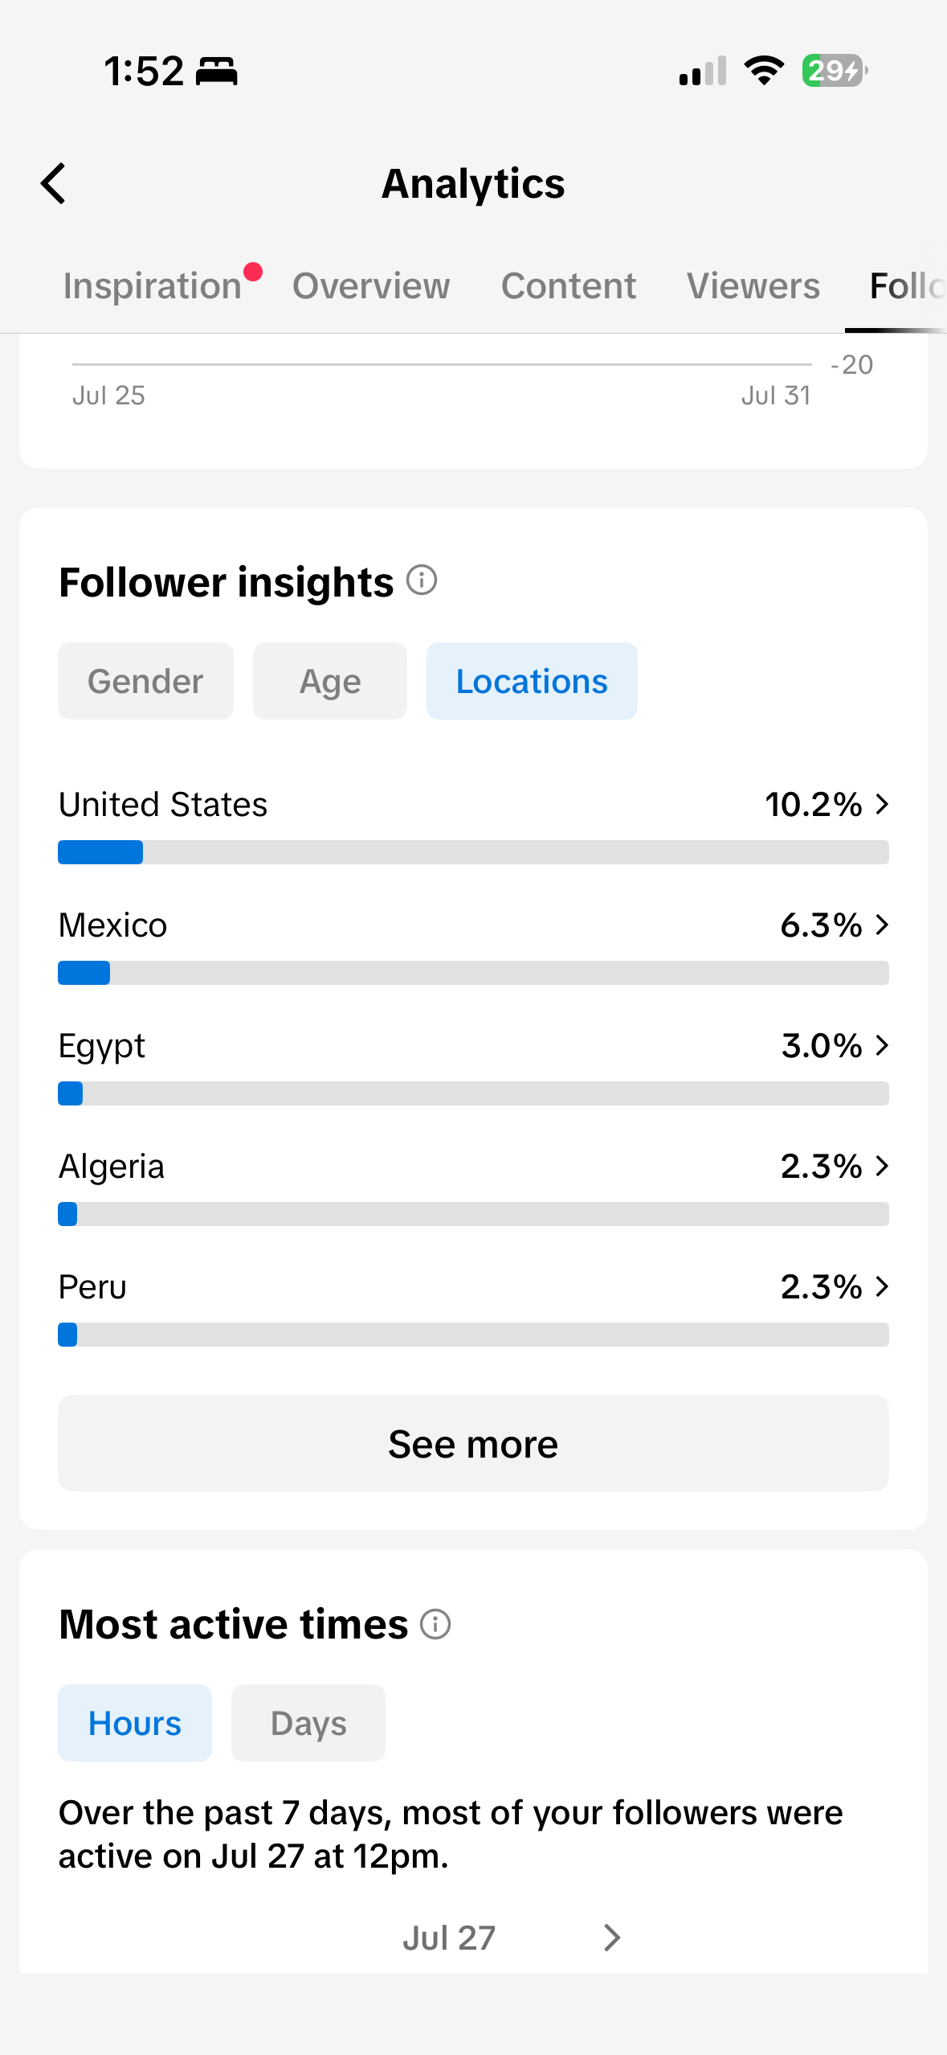
Task: Tap the Wi-Fi icon in status bar
Action: pos(764,71)
